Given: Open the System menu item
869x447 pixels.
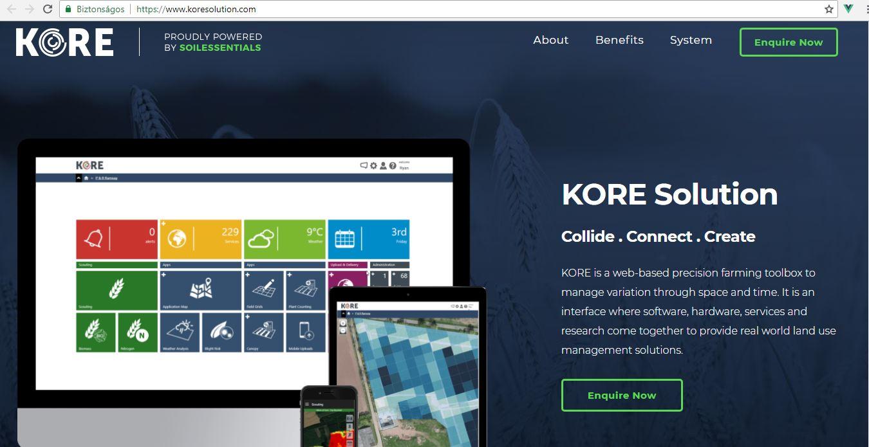Looking at the screenshot, I should tap(691, 40).
